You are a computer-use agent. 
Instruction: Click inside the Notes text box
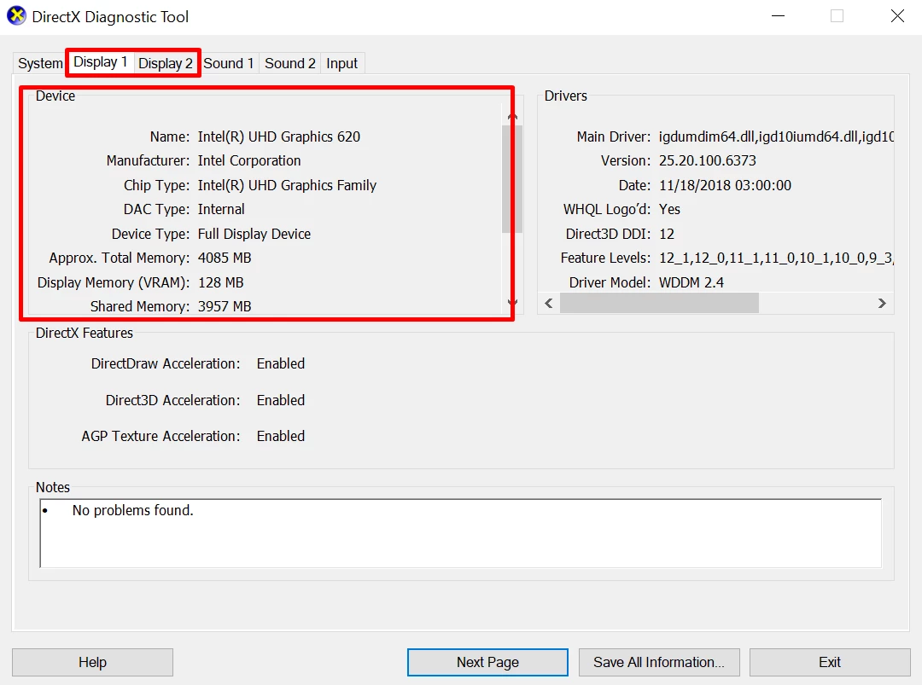pyautogui.click(x=460, y=533)
